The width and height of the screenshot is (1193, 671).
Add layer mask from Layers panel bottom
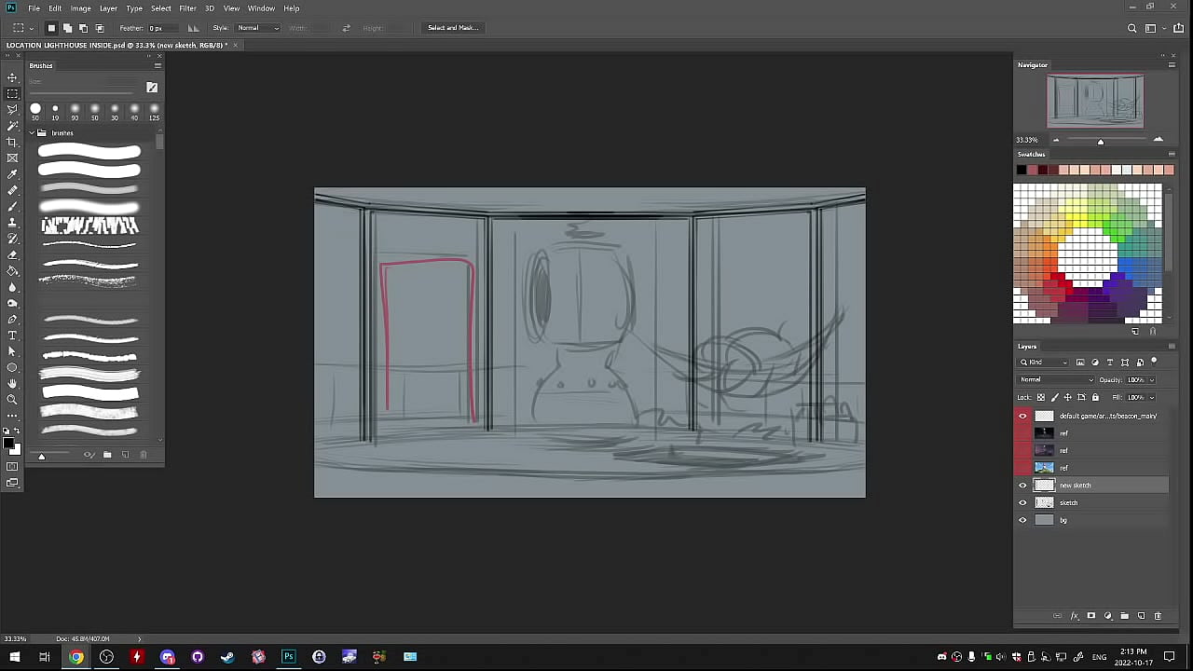coord(1090,616)
